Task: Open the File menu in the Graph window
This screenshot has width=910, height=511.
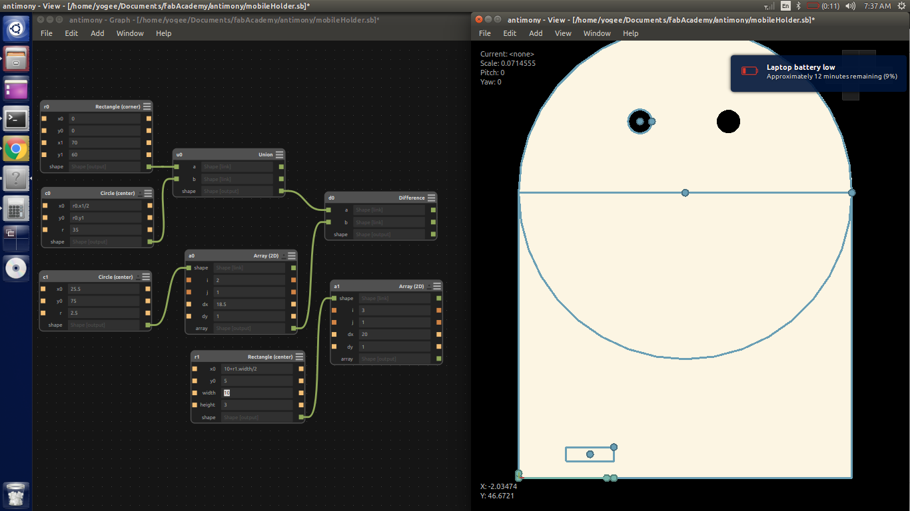Action: point(47,33)
